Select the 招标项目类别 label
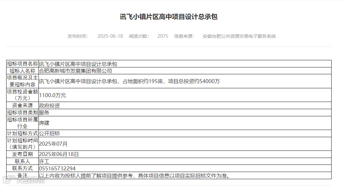The image size is (344, 186). [22, 112]
